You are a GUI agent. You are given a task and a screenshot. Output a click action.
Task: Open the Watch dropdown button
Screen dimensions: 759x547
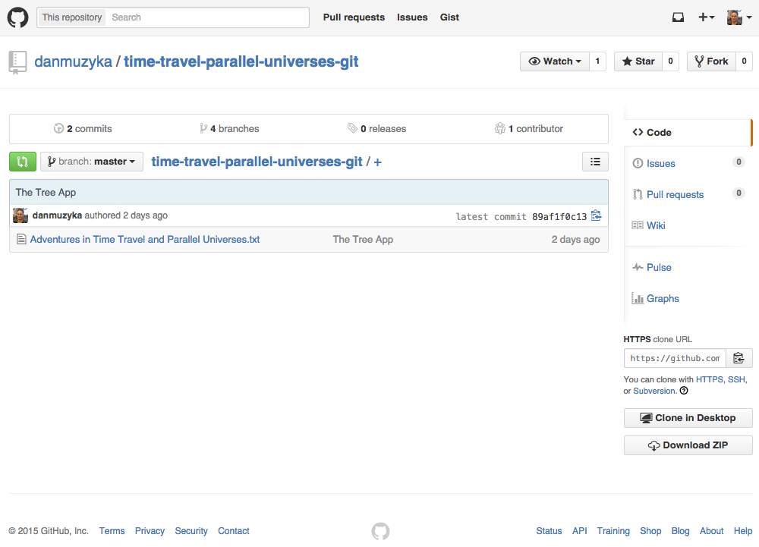(555, 61)
